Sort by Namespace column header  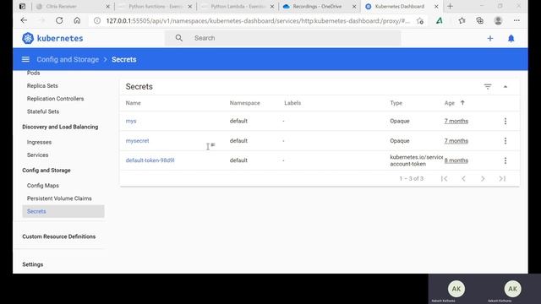(244, 103)
